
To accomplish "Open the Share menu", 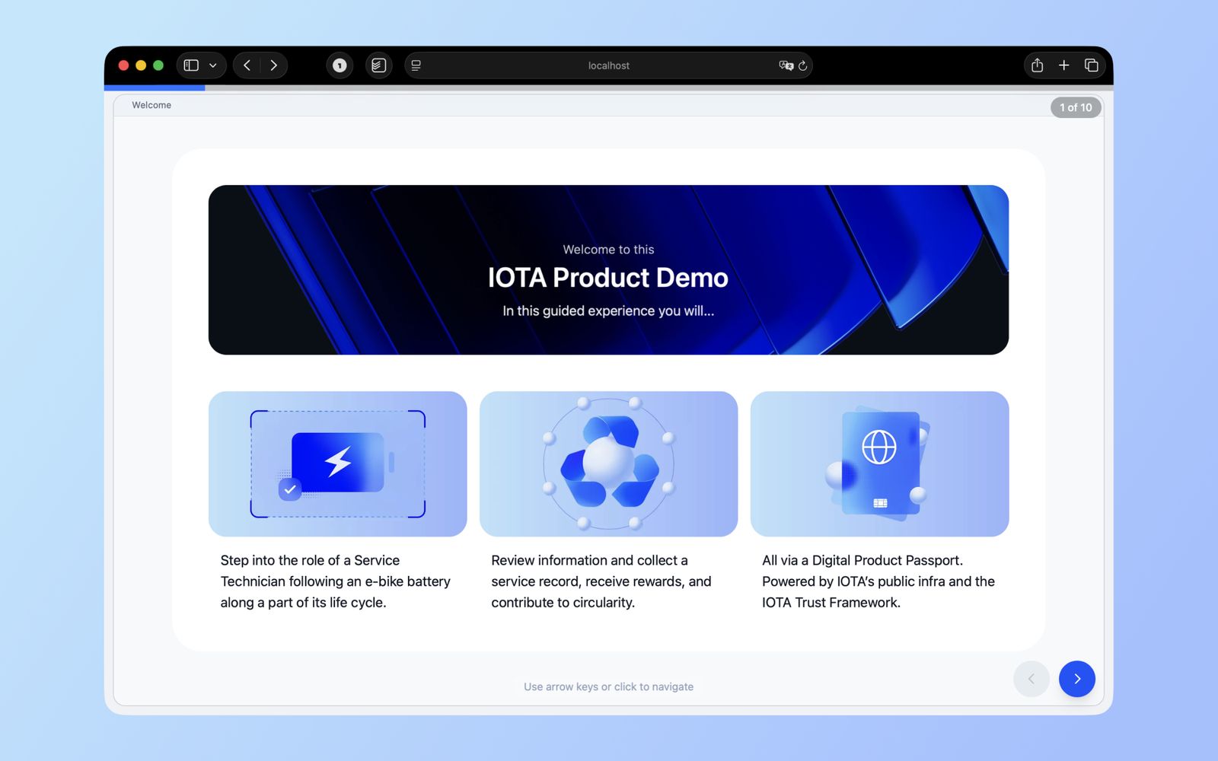I will click(1037, 65).
